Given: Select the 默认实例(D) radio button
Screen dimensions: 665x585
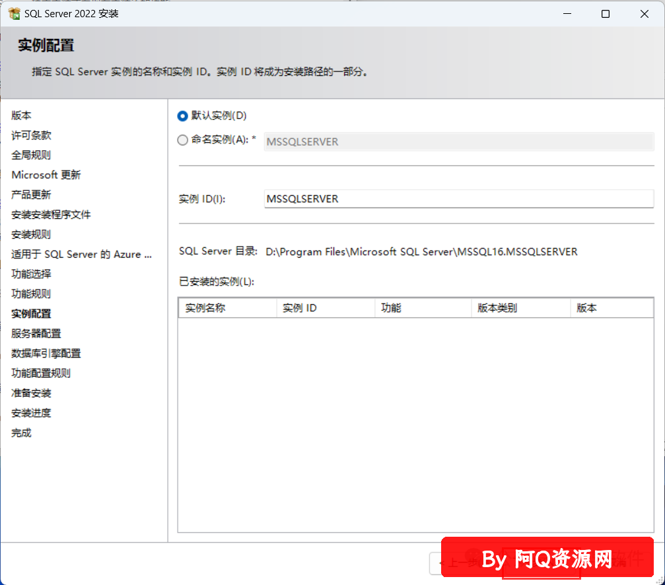Looking at the screenshot, I should [x=182, y=116].
